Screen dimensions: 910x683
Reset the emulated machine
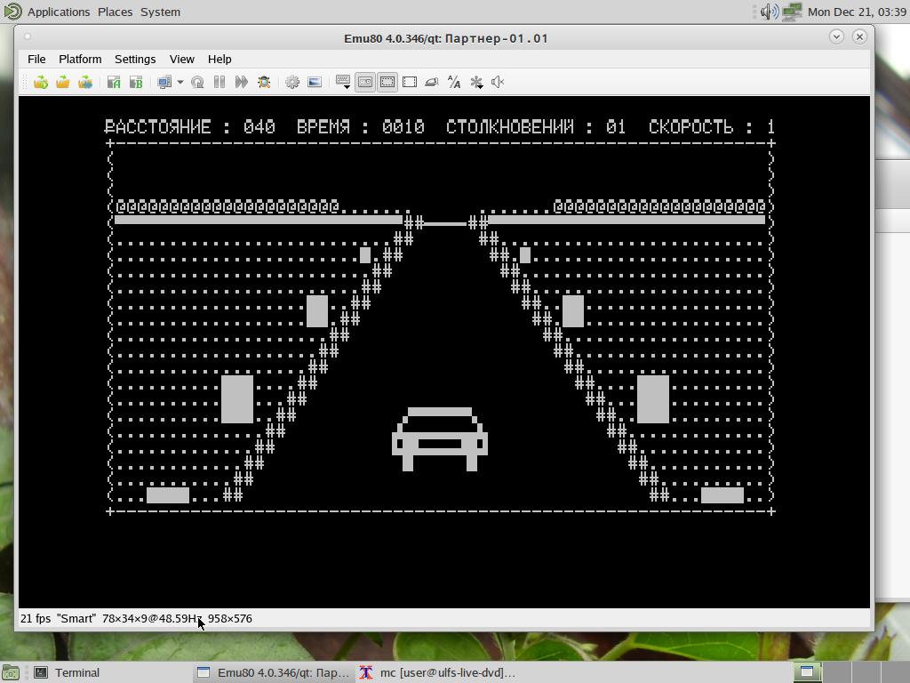click(197, 82)
